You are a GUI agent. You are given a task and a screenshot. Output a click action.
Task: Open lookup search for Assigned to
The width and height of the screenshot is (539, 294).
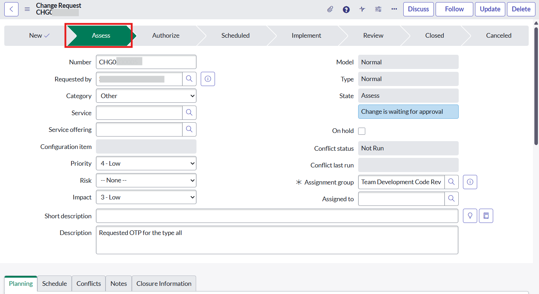(x=452, y=199)
